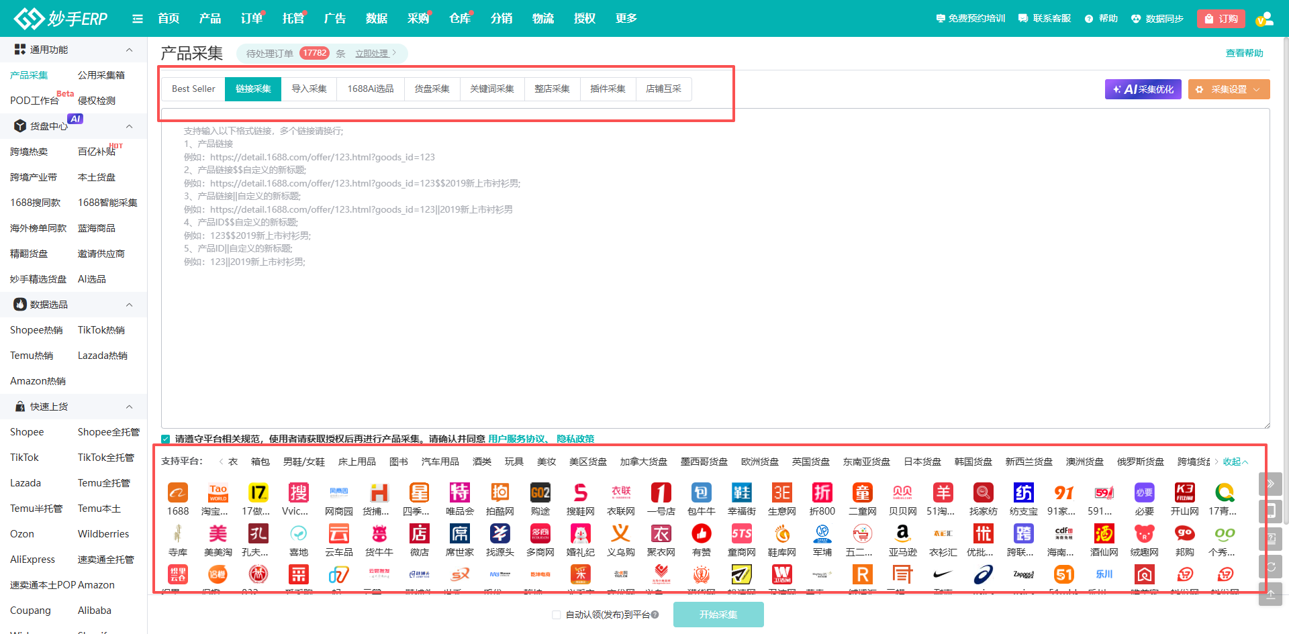Open 联系客服 in the top bar
Image resolution: width=1289 pixels, height=634 pixels.
[x=1045, y=19]
